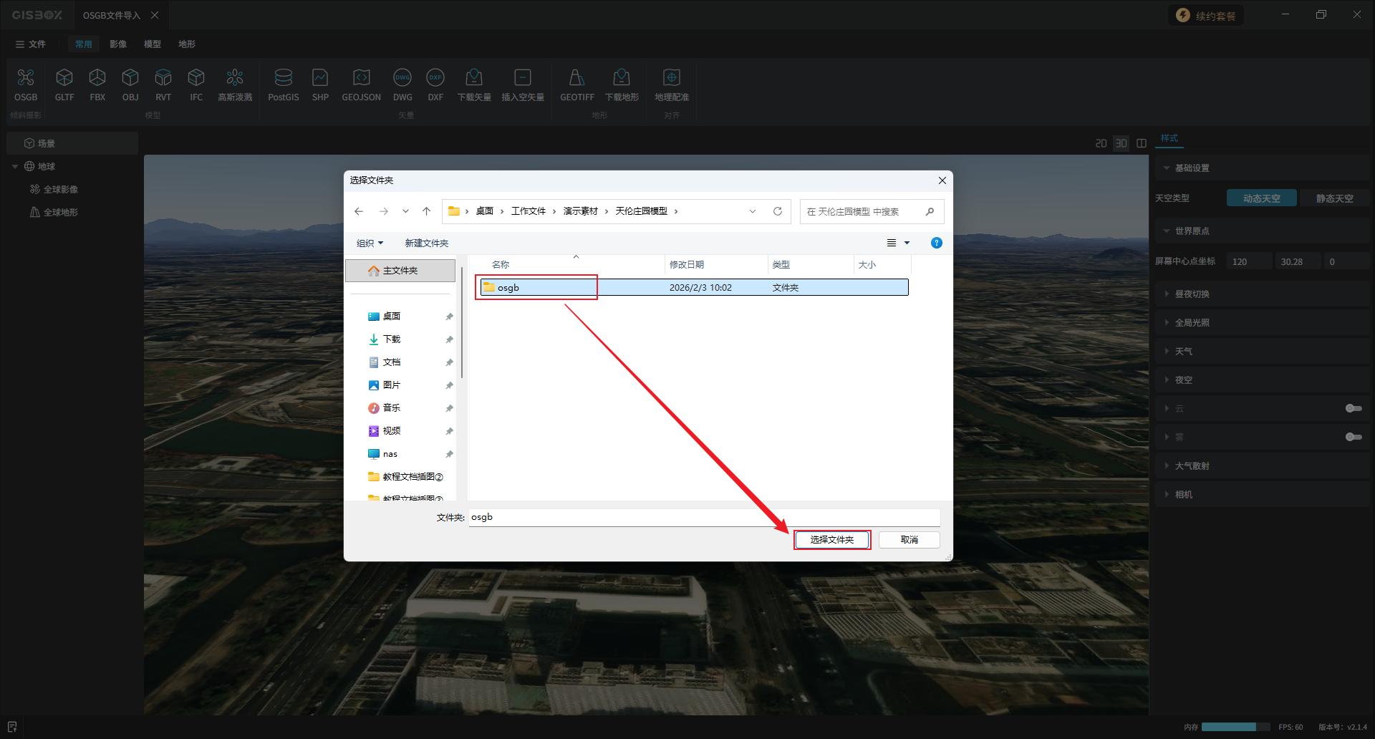Viewport: 1375px width, 739px height.
Task: Open the GEOTIFF terrain import tool
Action: [576, 77]
